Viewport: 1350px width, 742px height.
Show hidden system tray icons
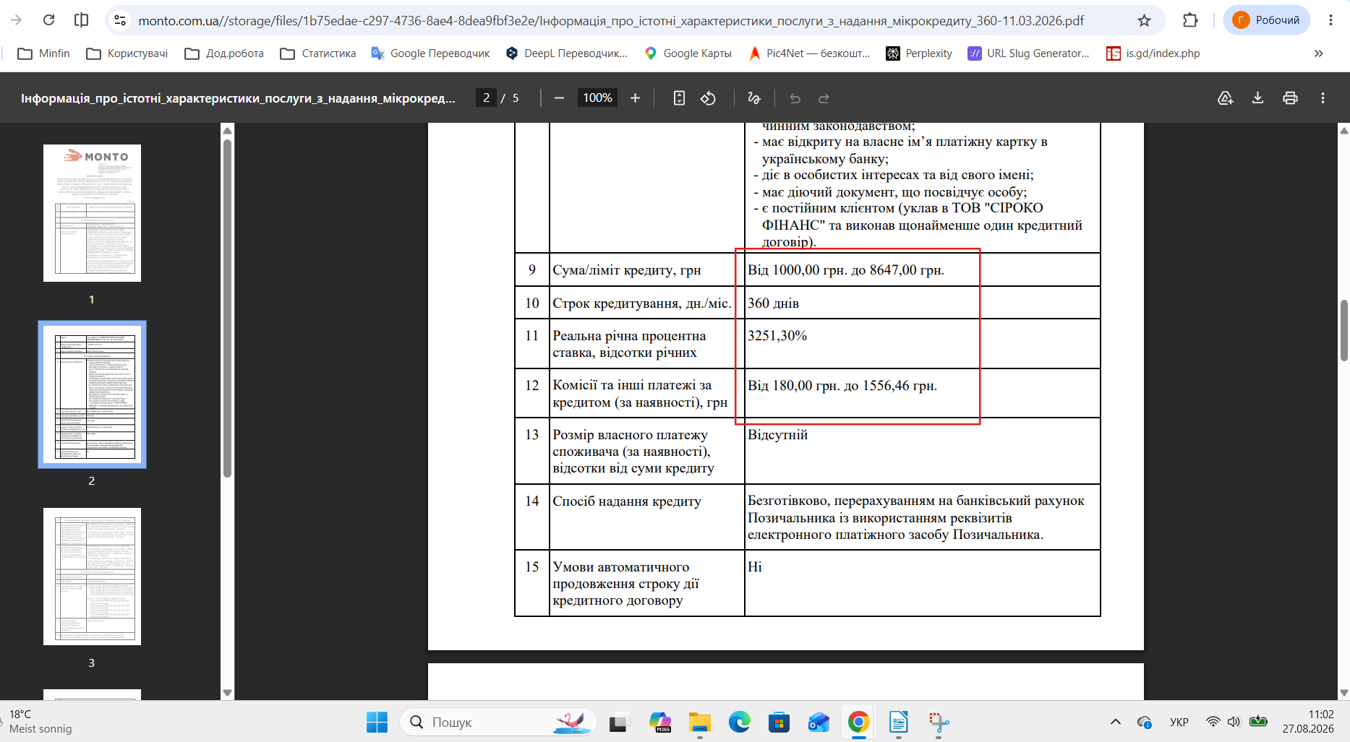click(1115, 722)
